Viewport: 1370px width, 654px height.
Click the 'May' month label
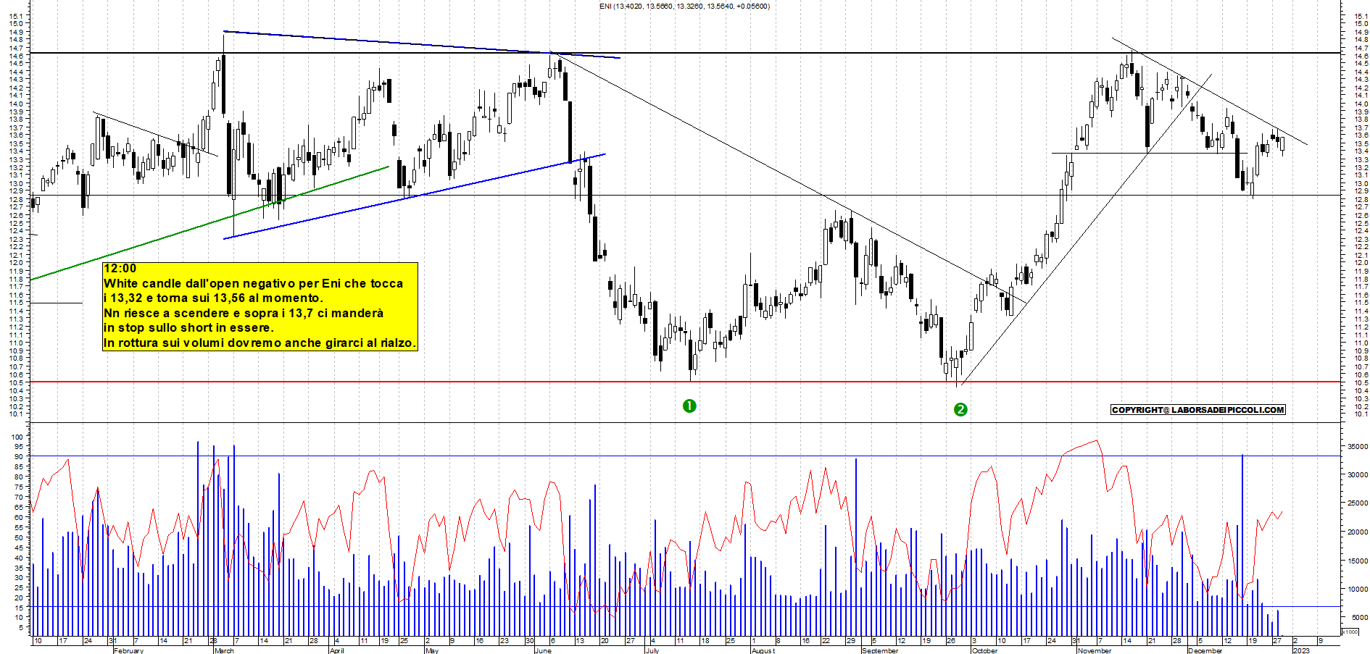[431, 650]
